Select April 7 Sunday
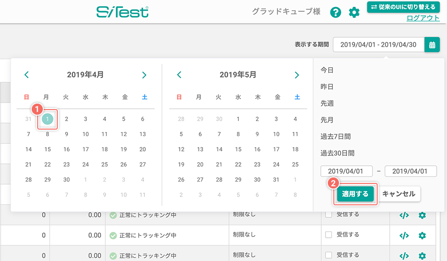Viewport: 447px width, 261px height. 28,134
